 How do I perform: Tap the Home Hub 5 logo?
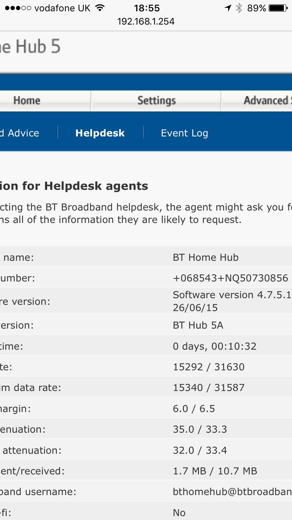(30, 47)
